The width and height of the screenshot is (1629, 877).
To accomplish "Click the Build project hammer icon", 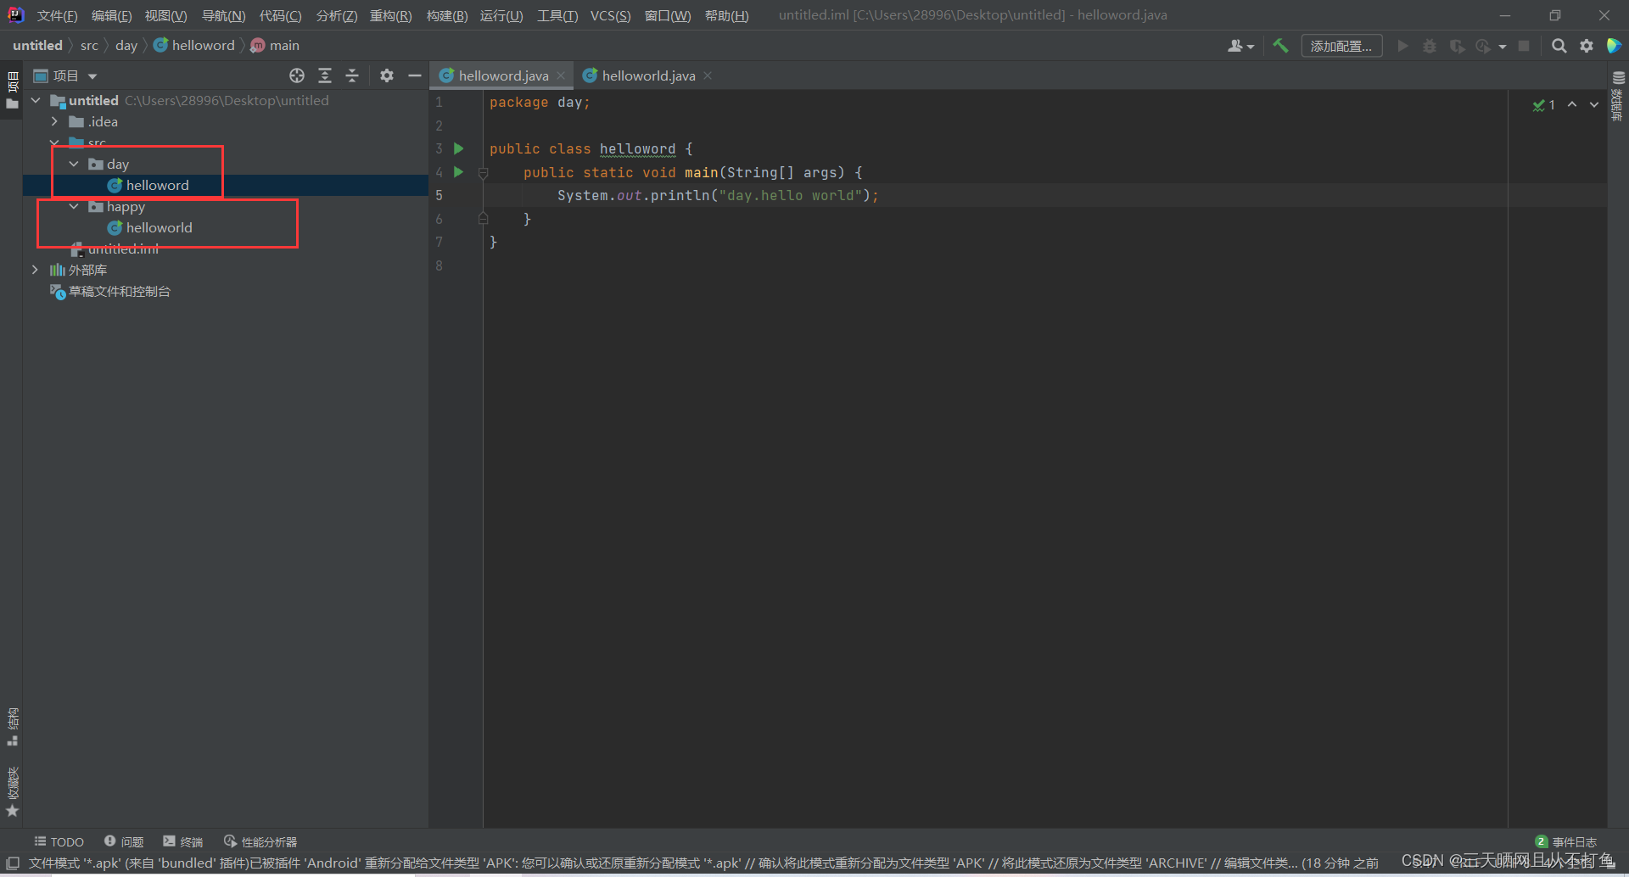I will 1280,46.
